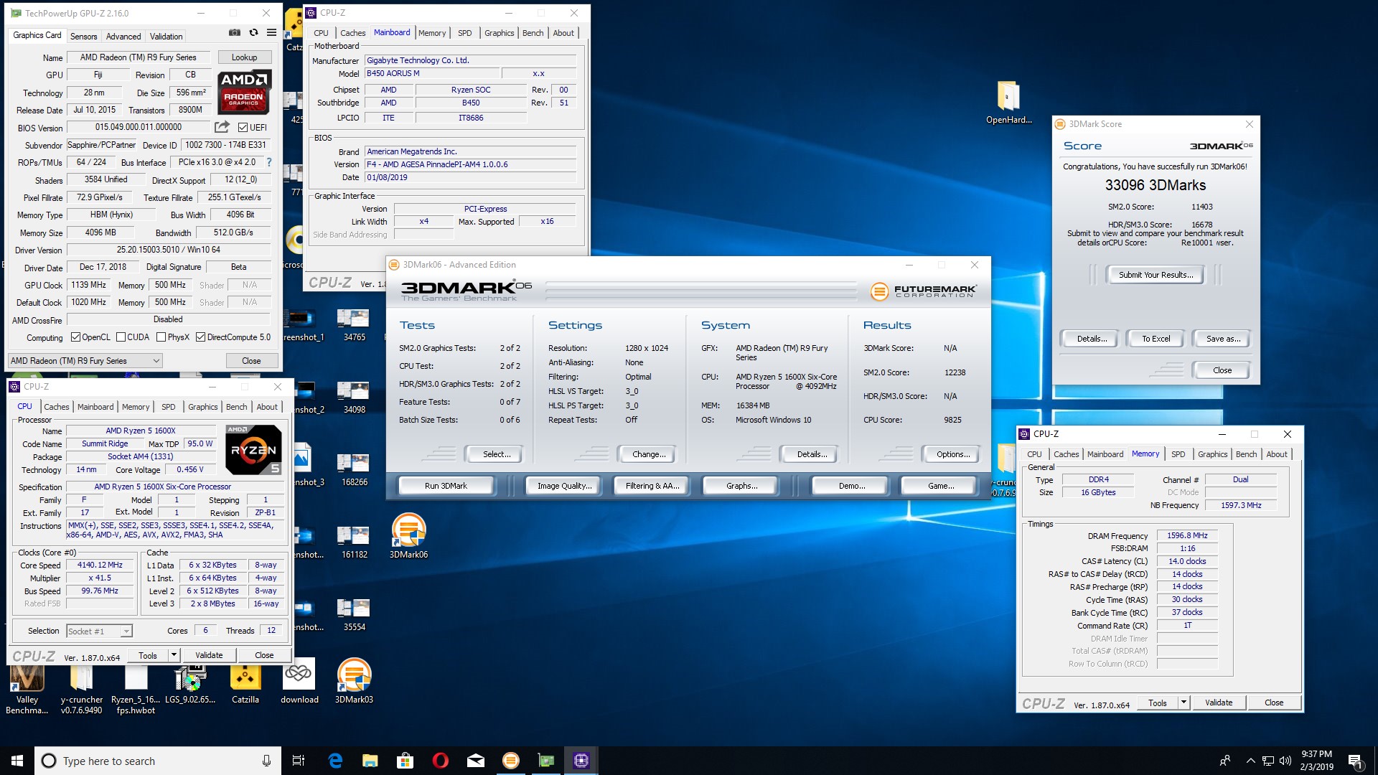Click the volume icon in the system tray
Screen dimensions: 1378x775
(x=1285, y=761)
